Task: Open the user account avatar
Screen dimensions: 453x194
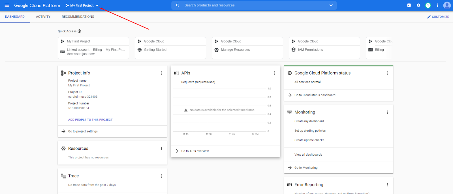Action: pyautogui.click(x=447, y=5)
